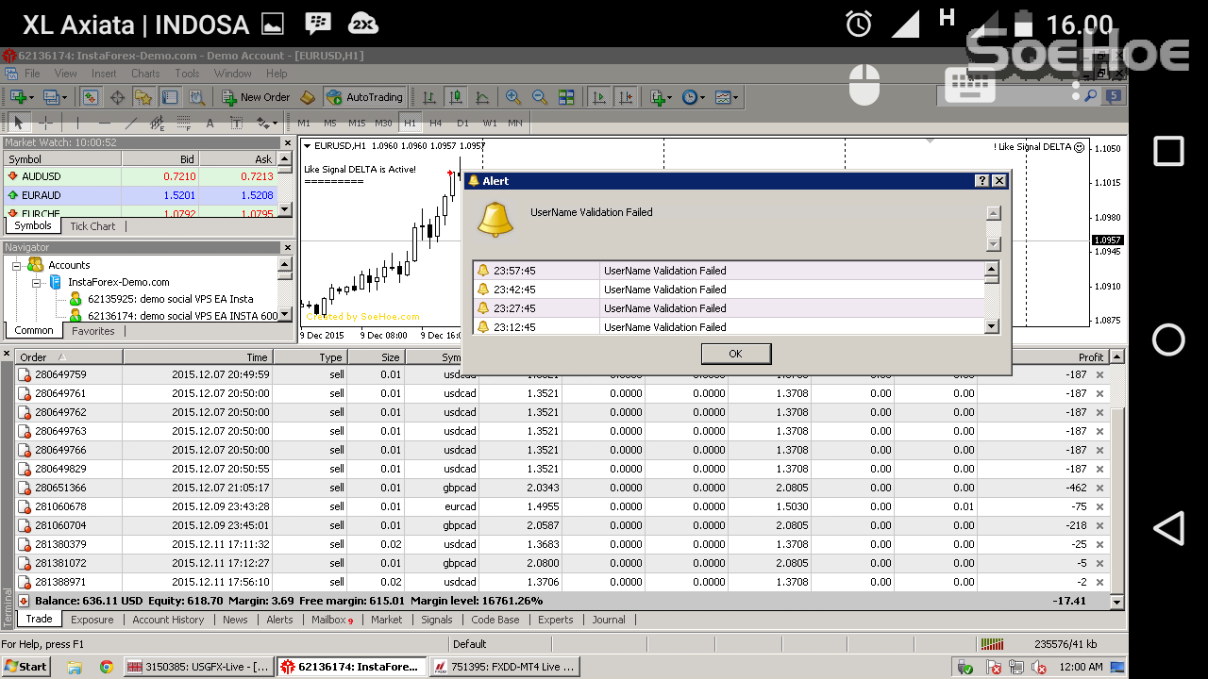Open the Charts menu
Image resolution: width=1208 pixels, height=679 pixels.
click(x=144, y=73)
